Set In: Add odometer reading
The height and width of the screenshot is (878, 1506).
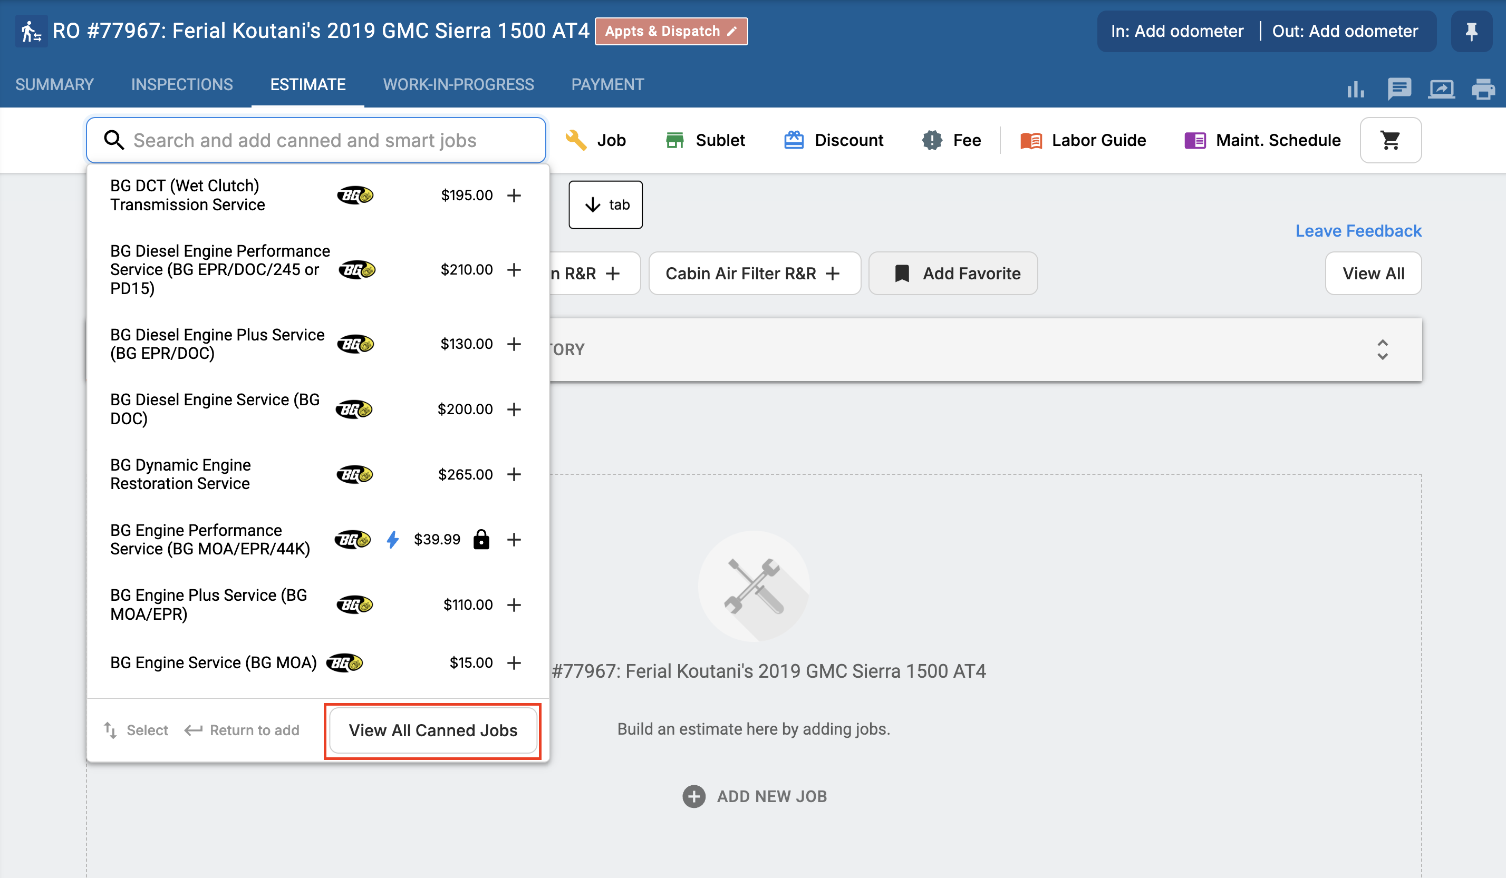coord(1177,31)
